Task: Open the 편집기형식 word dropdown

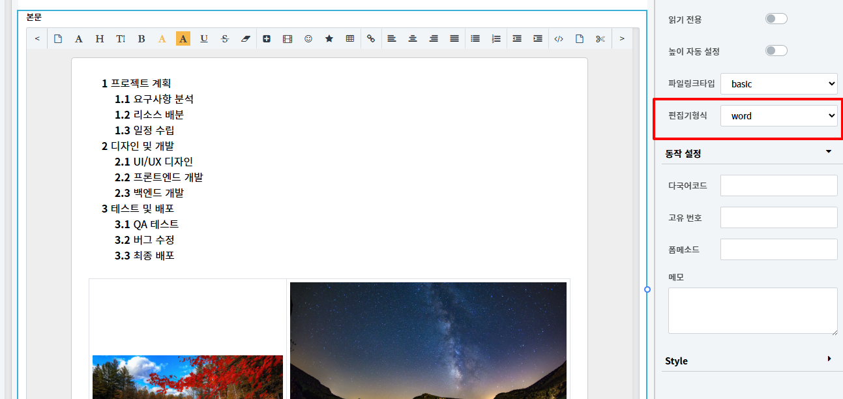Action: [x=779, y=116]
